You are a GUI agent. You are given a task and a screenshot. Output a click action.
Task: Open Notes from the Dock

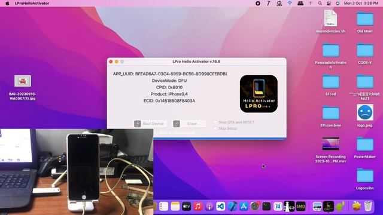[x=175, y=207]
